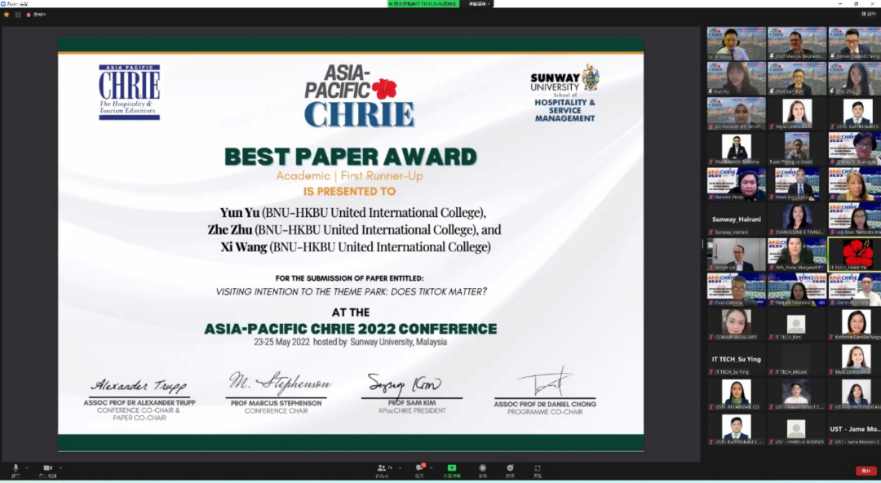Open the reactions icon in the toolbar
This screenshot has height=483, width=881.
point(510,468)
